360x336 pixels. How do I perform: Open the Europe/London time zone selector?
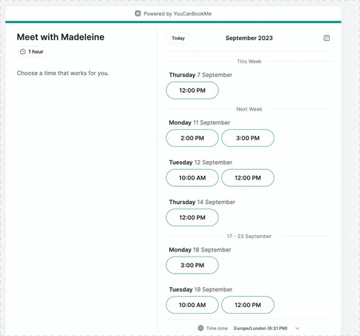click(261, 329)
